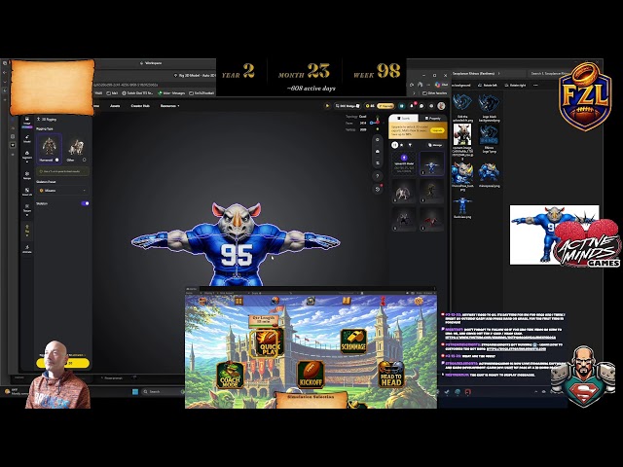Open the flankrino.png file in explorer
Screen dimensions: 623x467
[x=462, y=207]
